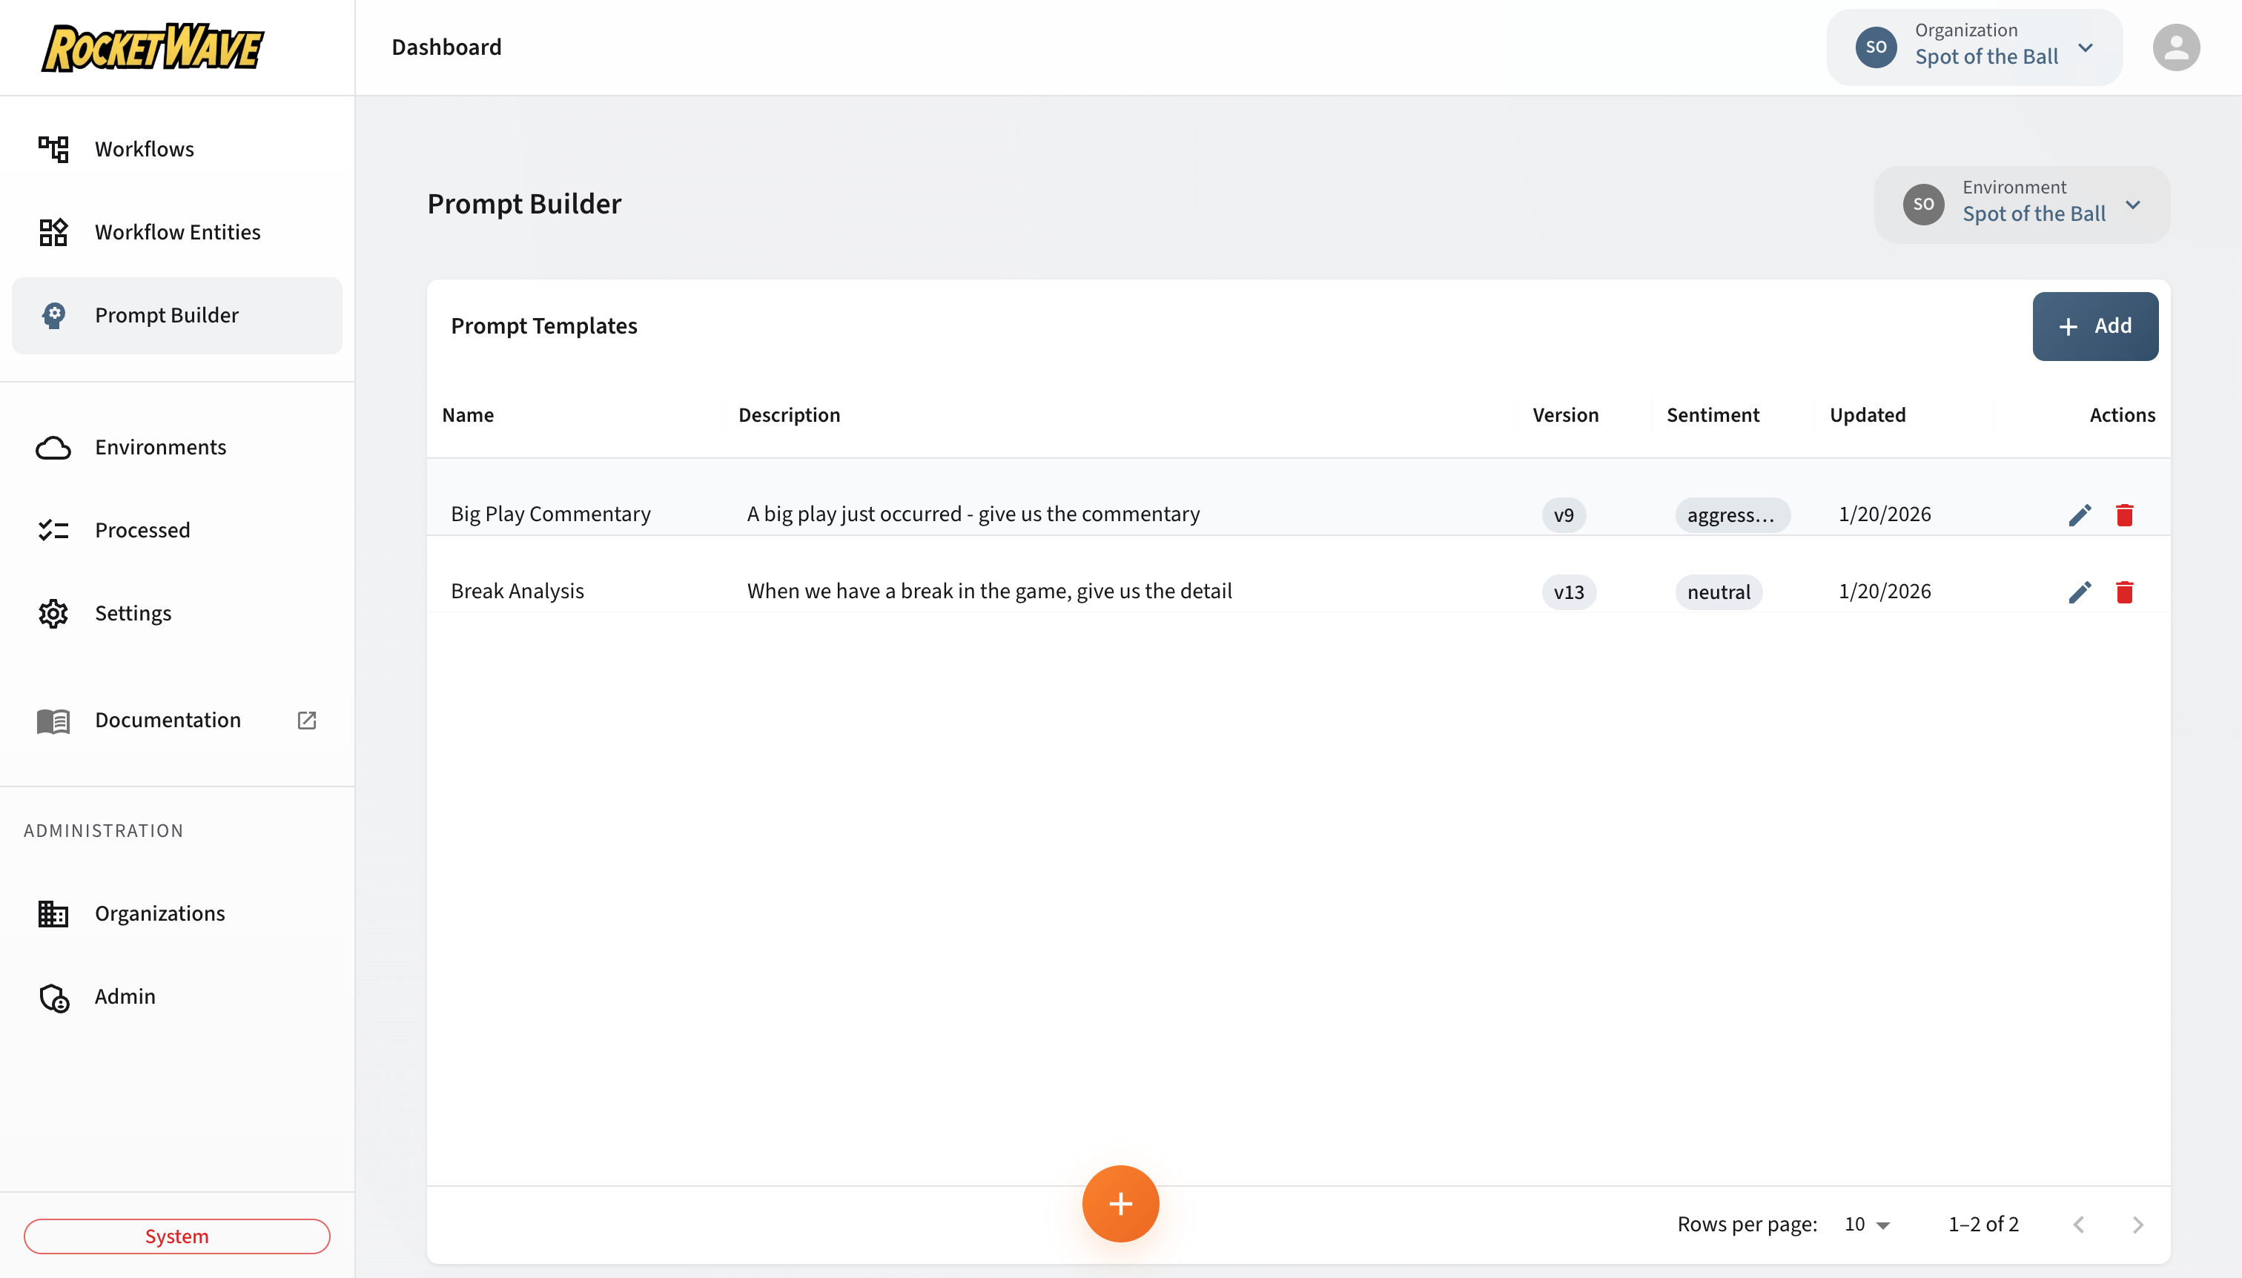Open the Admin shield icon
Screen dimensions: 2242x1278
[x=53, y=996]
